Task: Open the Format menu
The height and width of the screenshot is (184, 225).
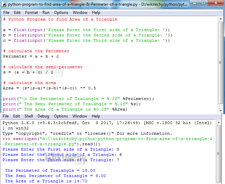Action: 32,13
